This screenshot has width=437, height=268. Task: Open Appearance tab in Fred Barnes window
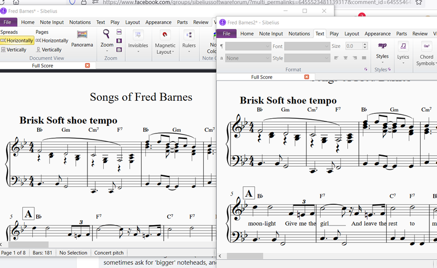pyautogui.click(x=158, y=22)
